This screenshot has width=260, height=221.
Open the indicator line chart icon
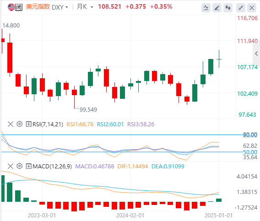[x=206, y=8]
